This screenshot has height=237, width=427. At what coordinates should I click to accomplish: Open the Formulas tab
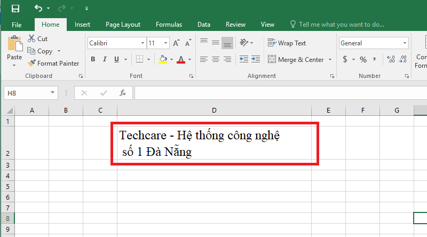pyautogui.click(x=169, y=25)
